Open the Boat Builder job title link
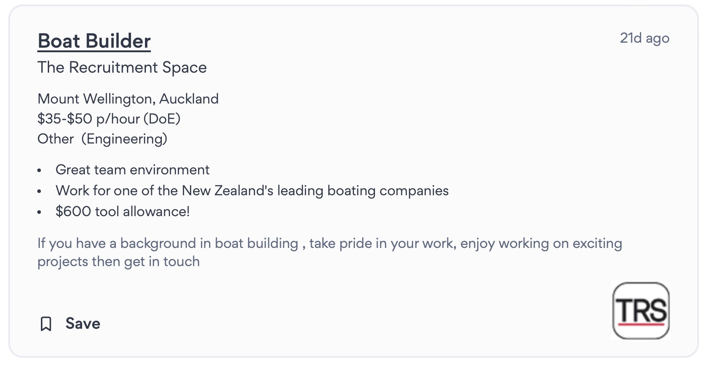719x366 pixels. pyautogui.click(x=94, y=41)
